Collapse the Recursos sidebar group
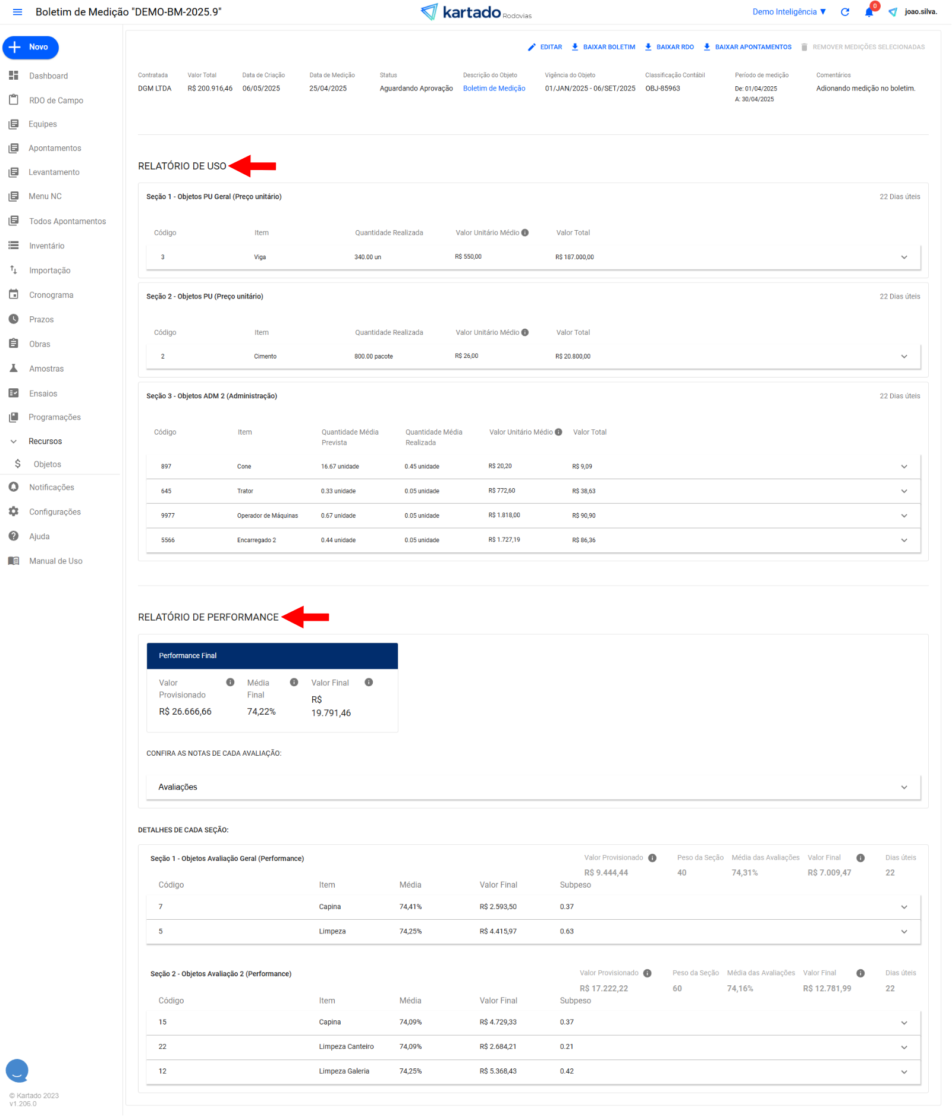Image resolution: width=952 pixels, height=1116 pixels. (x=14, y=441)
